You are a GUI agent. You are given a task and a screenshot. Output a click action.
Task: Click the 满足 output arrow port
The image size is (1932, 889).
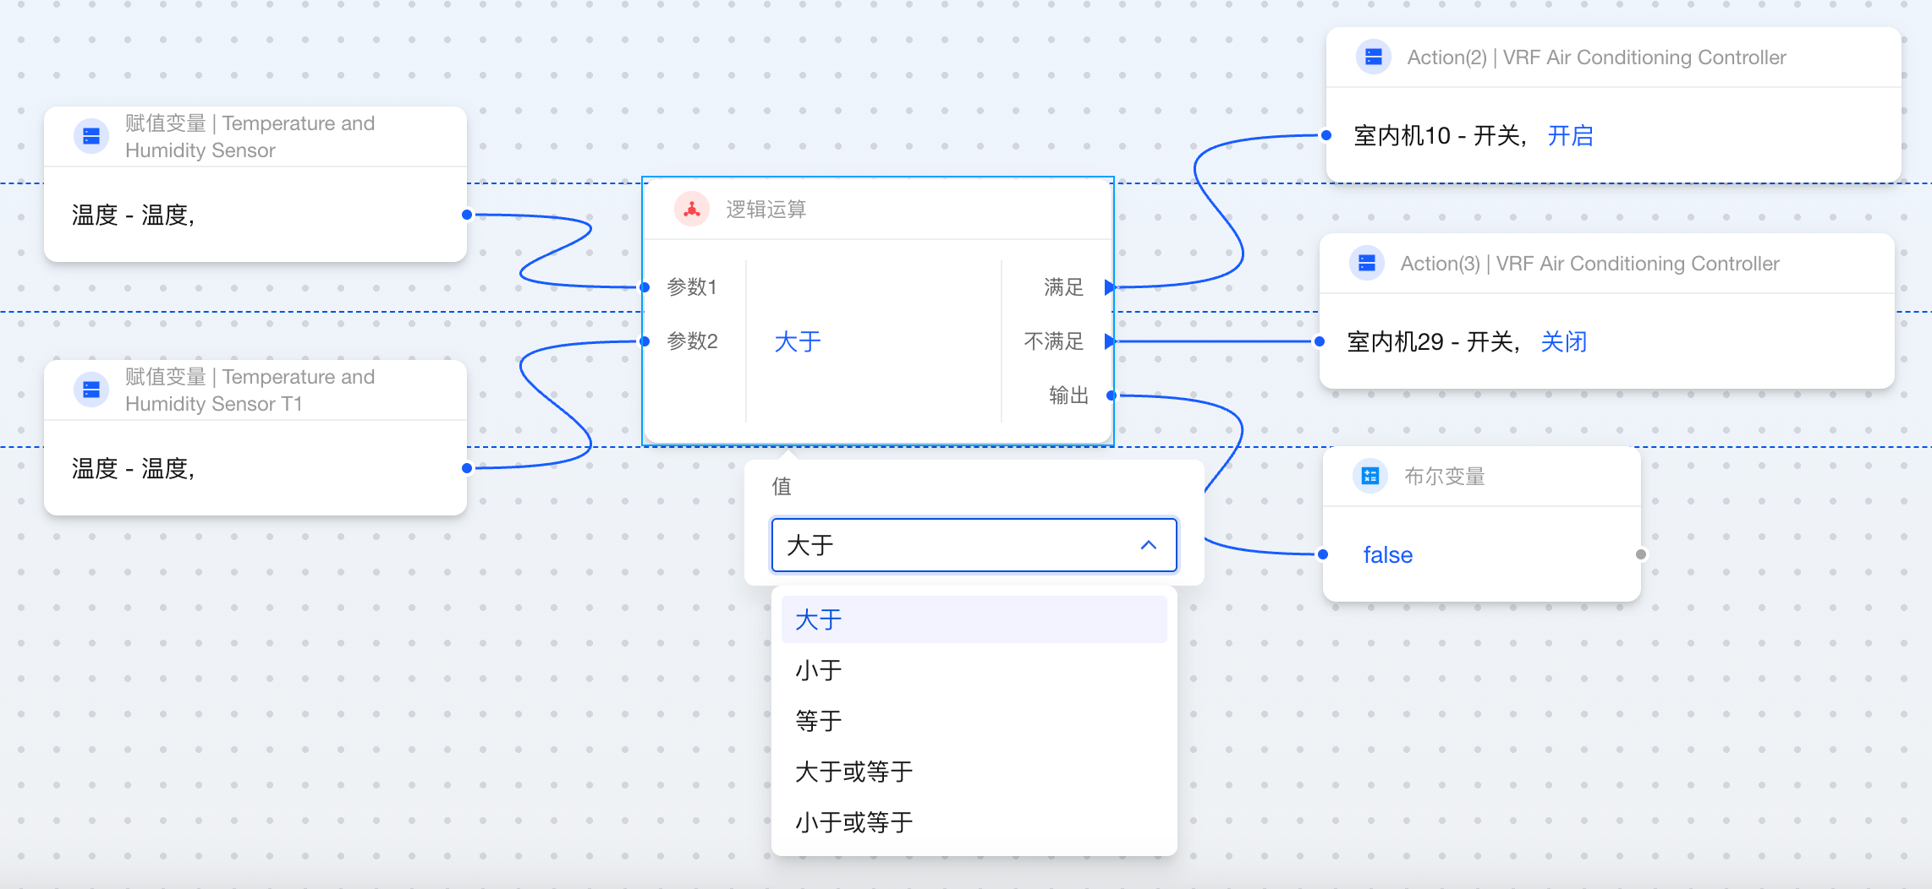pyautogui.click(x=1110, y=287)
